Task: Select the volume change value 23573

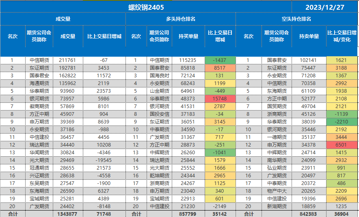Action: pos(104,91)
